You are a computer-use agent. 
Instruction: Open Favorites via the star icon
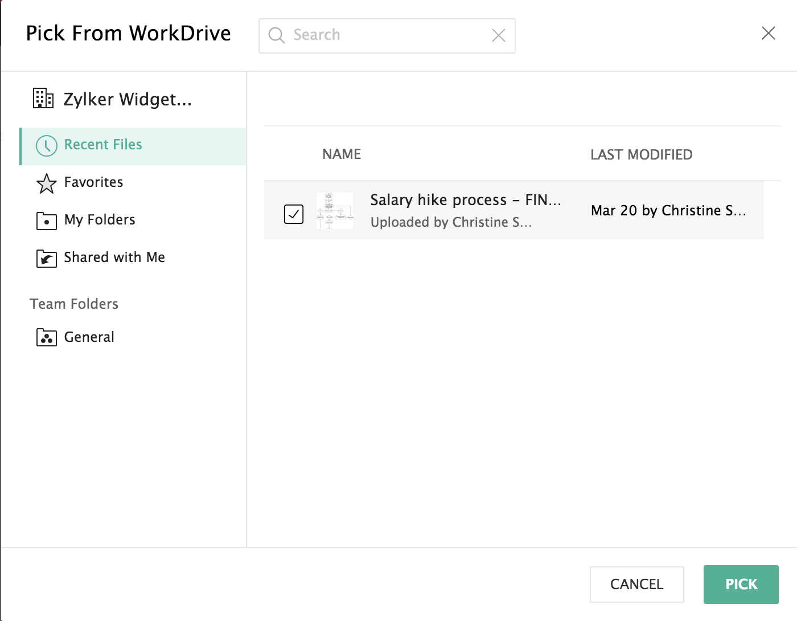[47, 183]
